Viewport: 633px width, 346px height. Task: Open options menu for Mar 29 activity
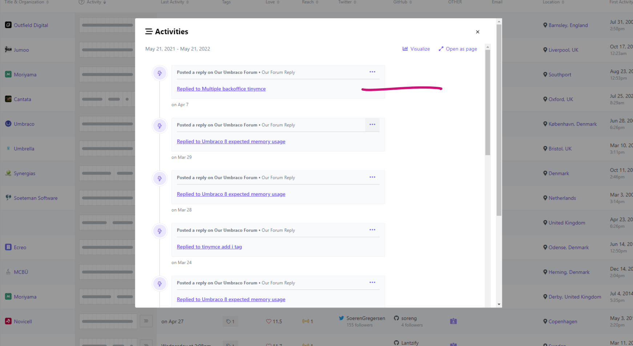coord(372,125)
